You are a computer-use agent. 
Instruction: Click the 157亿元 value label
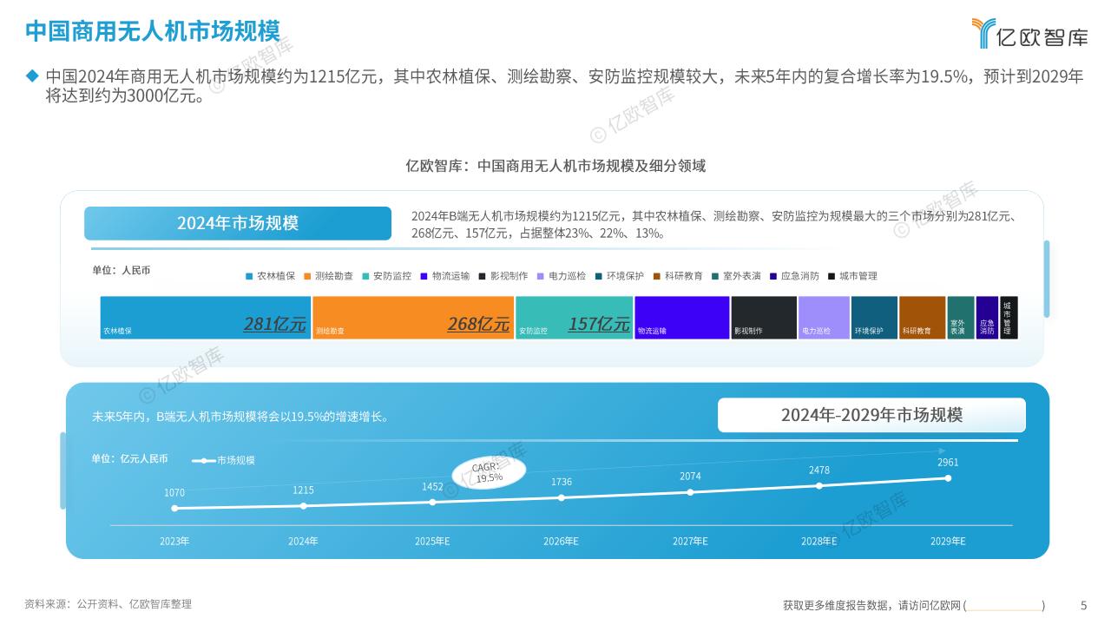(x=599, y=325)
